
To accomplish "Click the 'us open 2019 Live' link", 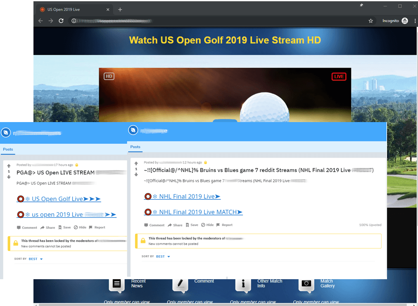I will (66, 214).
